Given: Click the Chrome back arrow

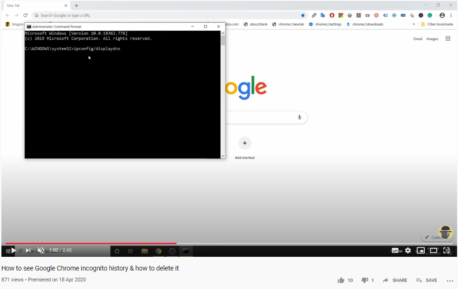Looking at the screenshot, I should pos(8,15).
